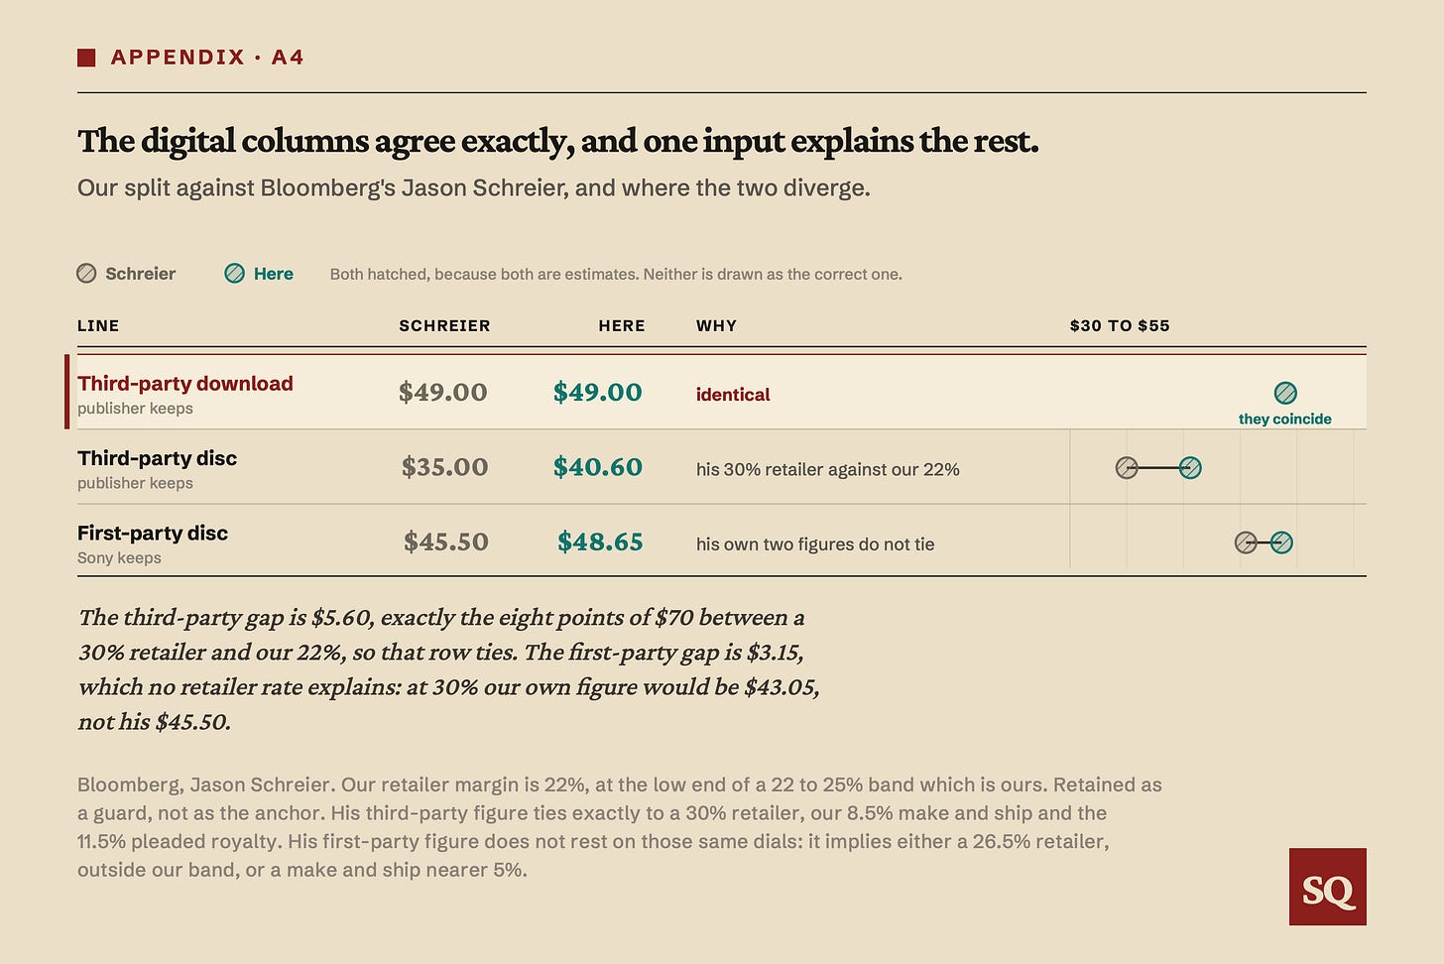
Task: Select the First-party disc row label
Action: click(x=153, y=533)
